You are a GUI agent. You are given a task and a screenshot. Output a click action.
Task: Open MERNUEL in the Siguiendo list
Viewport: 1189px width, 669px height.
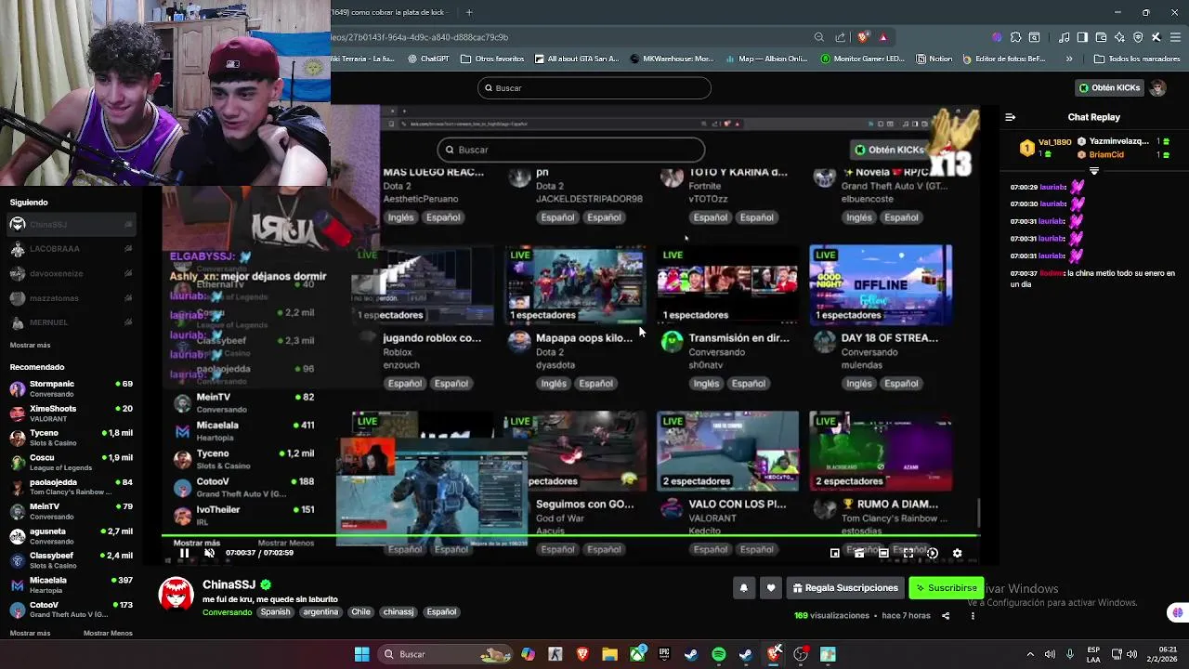pos(70,322)
